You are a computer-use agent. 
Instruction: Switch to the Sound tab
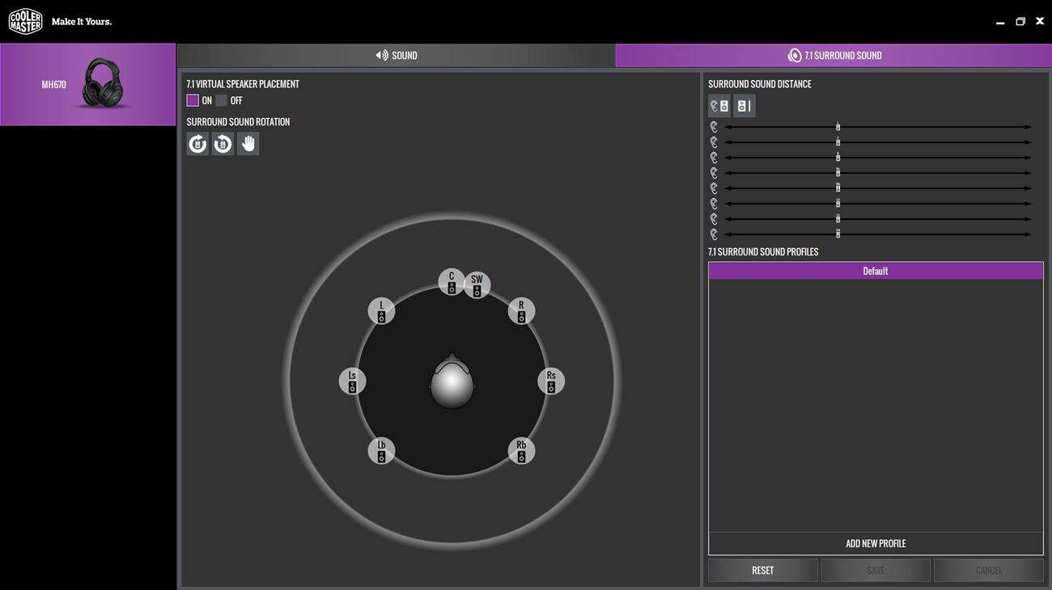click(397, 56)
